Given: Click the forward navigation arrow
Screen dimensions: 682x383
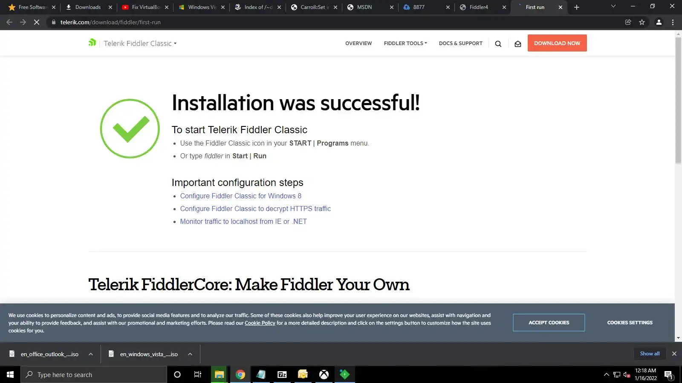Looking at the screenshot, I should [x=23, y=22].
